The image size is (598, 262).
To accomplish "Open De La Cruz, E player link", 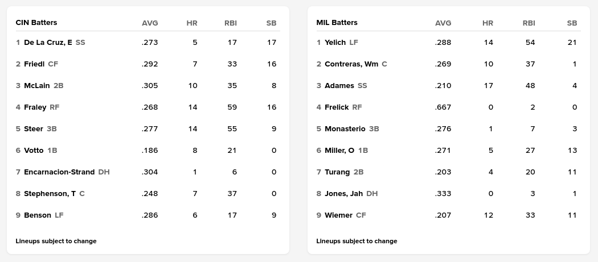I will click(48, 43).
